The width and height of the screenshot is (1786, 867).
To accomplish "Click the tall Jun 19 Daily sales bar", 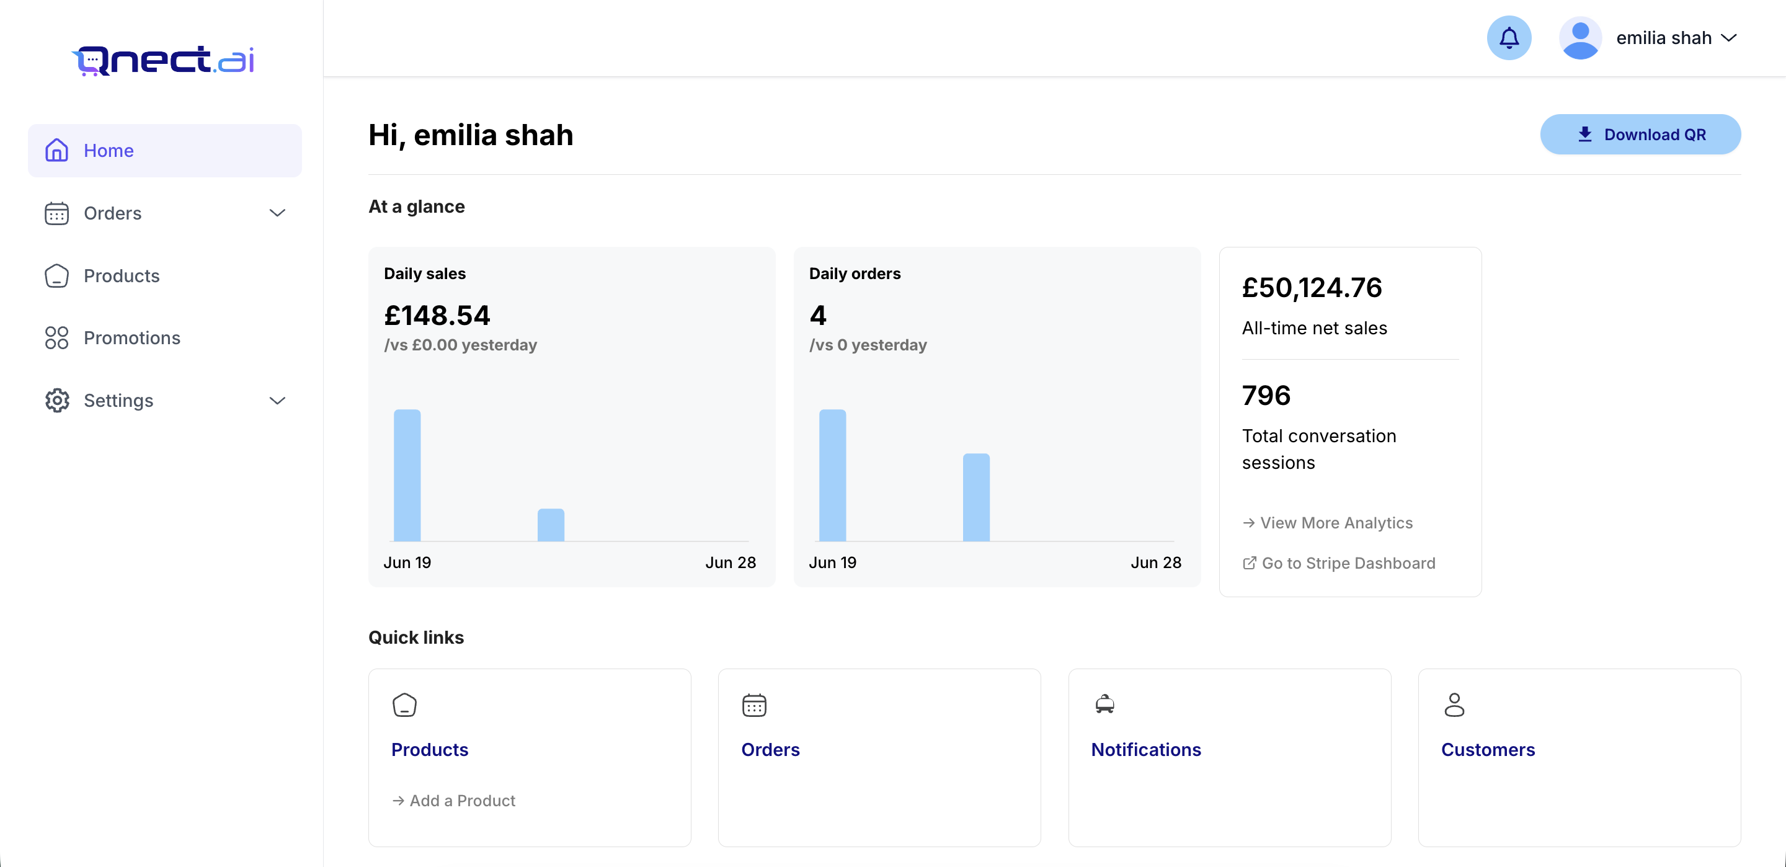I will [407, 475].
